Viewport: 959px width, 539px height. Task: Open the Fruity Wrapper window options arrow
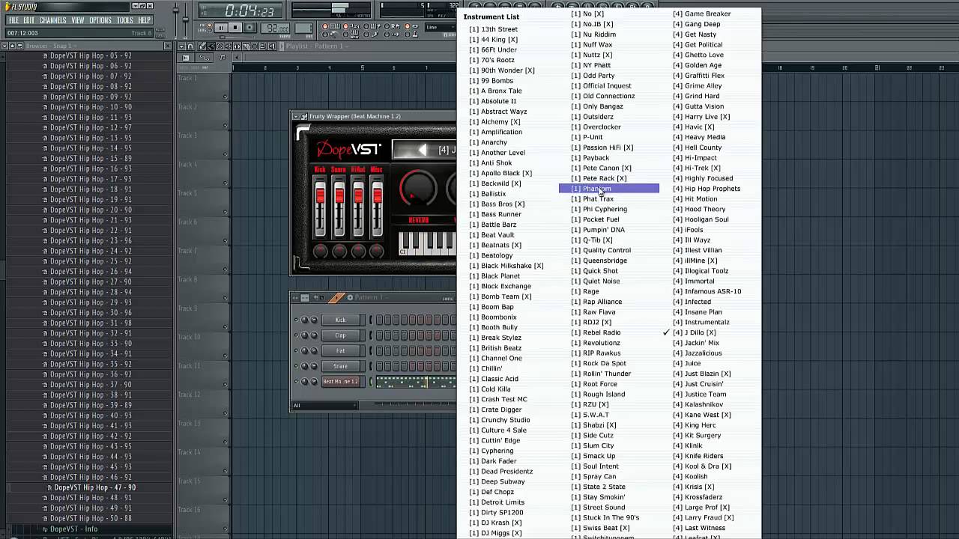pyautogui.click(x=295, y=117)
